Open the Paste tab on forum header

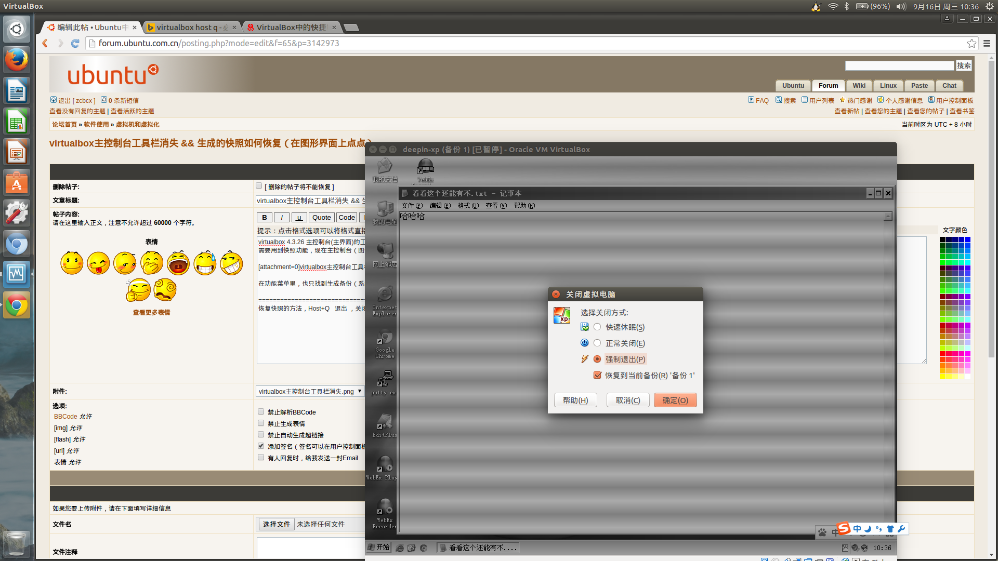[x=919, y=86]
